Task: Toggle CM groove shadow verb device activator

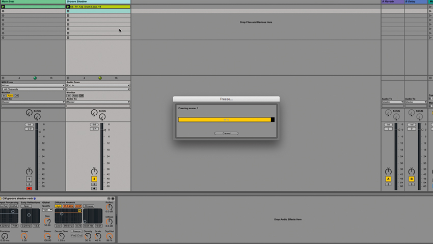Action: (x=1, y=199)
